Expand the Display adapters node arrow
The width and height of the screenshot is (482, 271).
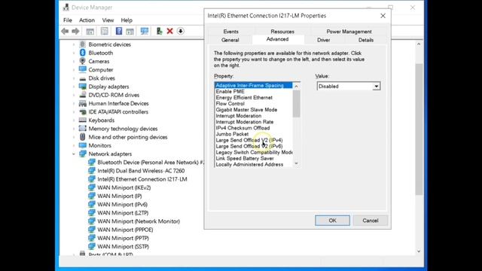pos(74,87)
